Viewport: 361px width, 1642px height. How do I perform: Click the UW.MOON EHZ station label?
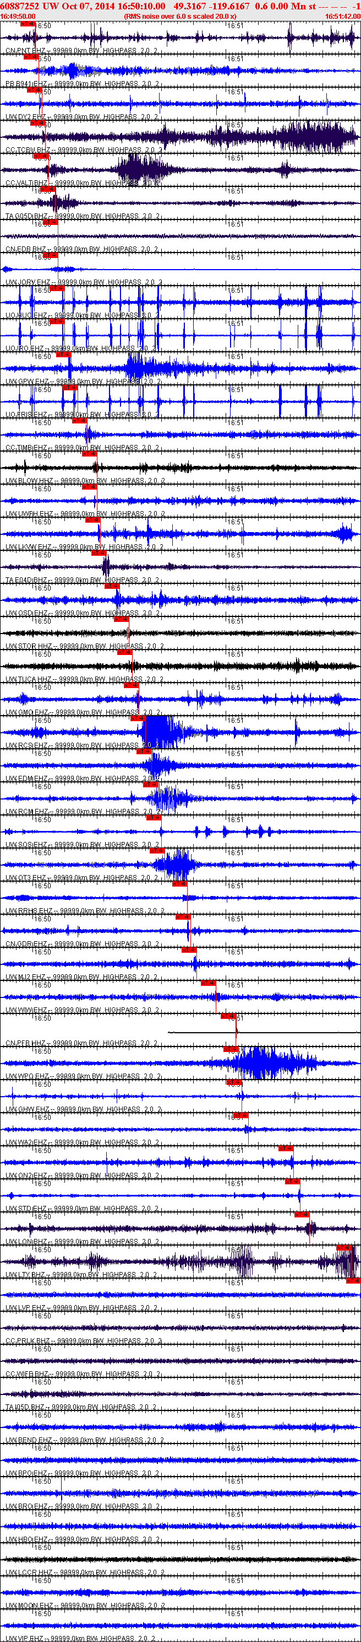tap(29, 1606)
